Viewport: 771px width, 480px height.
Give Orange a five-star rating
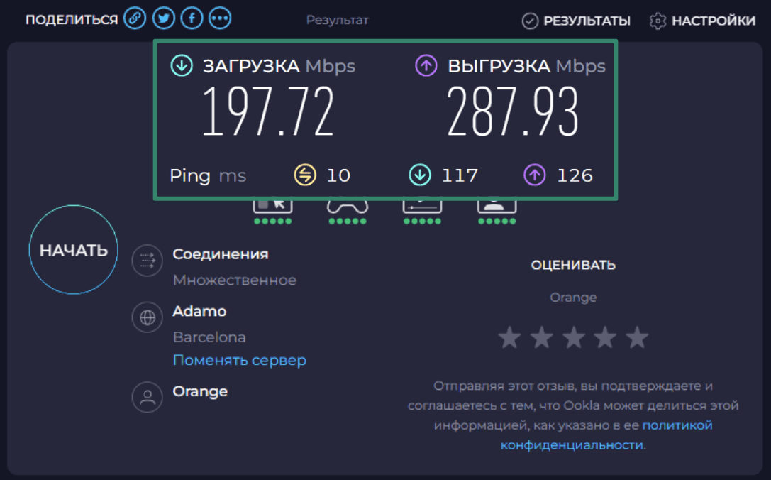[x=637, y=337]
